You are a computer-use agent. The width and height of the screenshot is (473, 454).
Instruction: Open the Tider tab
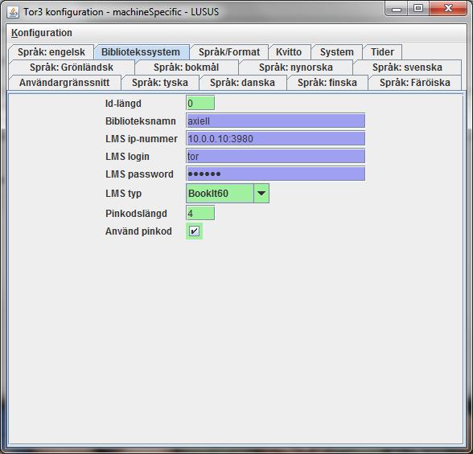382,51
